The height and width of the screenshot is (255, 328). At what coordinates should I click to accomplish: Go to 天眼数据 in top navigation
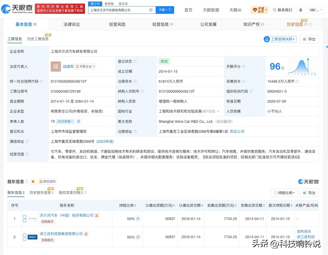point(211,10)
